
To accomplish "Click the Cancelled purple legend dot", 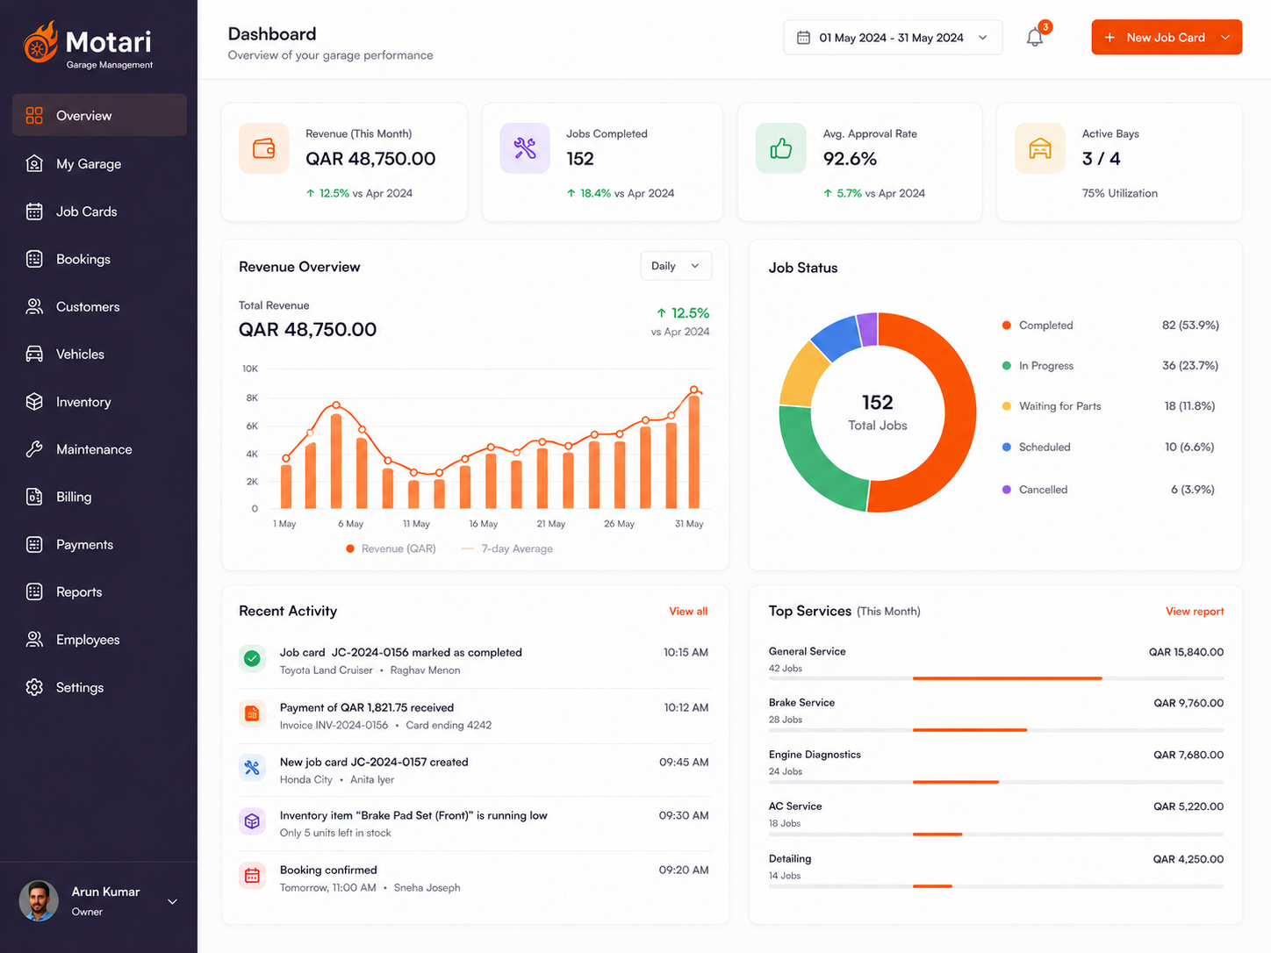I will pyautogui.click(x=1007, y=489).
